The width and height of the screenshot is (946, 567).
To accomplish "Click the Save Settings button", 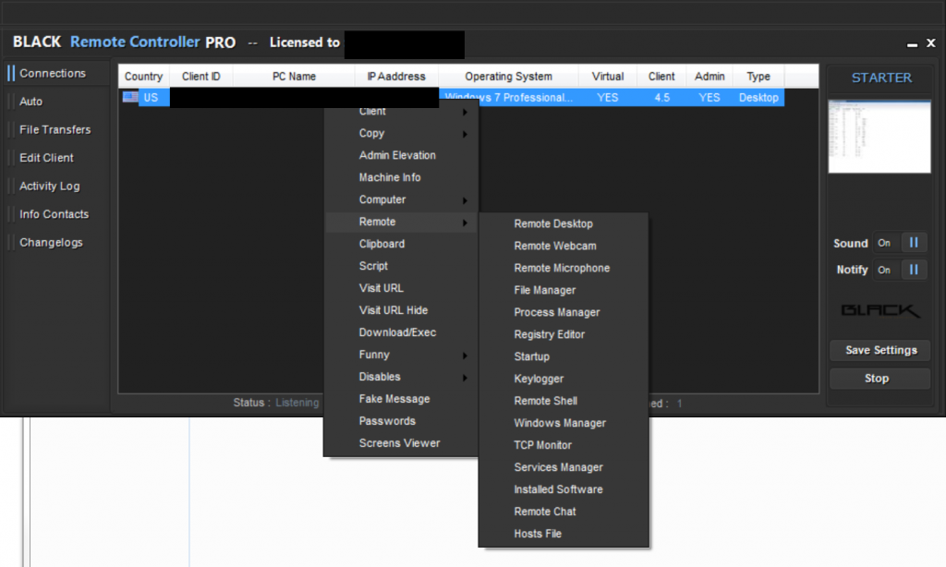I will 880,351.
